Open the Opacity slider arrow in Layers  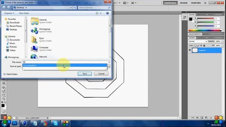pos(222,41)
